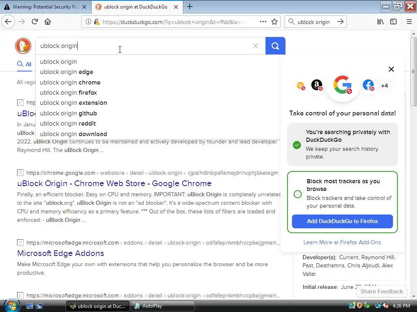This screenshot has height=312, width=417.
Task: Switch to the All results tab
Action: [24, 64]
